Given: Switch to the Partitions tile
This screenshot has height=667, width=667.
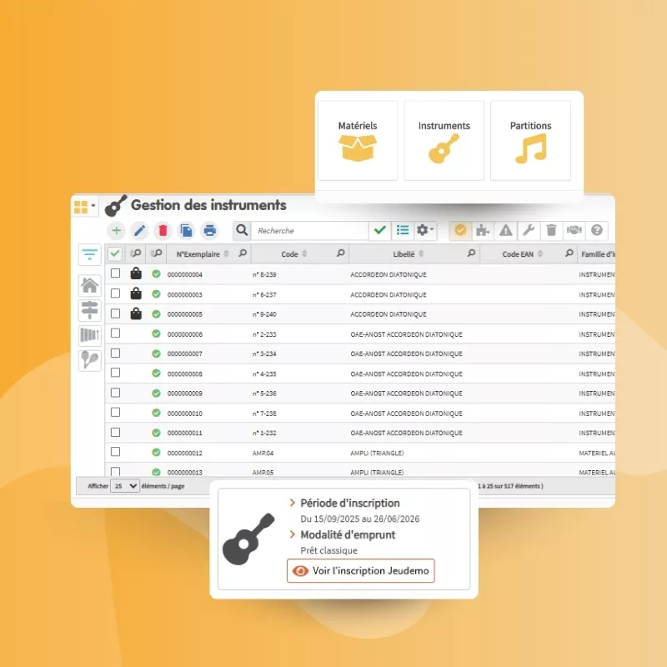Looking at the screenshot, I should [530, 140].
